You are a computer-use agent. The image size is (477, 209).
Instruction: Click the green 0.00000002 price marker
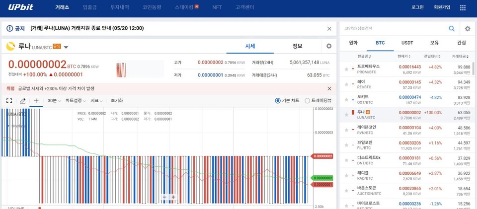coord(322,178)
